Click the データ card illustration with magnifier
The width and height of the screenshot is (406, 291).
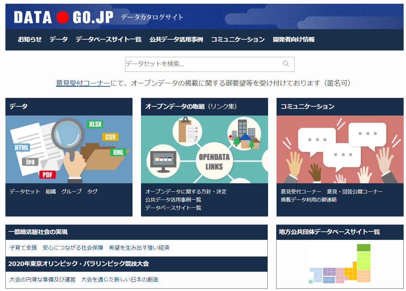coord(69,149)
